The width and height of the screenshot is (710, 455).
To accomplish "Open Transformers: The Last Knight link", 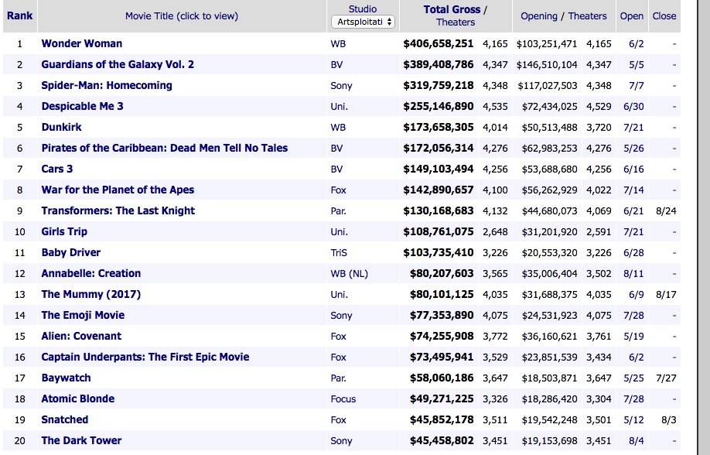I will [118, 210].
